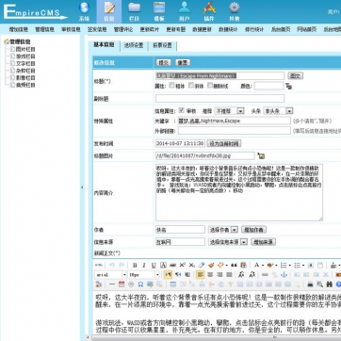Click the bulleted list icon
This screenshot has width=341, height=341.
[x=297, y=266]
